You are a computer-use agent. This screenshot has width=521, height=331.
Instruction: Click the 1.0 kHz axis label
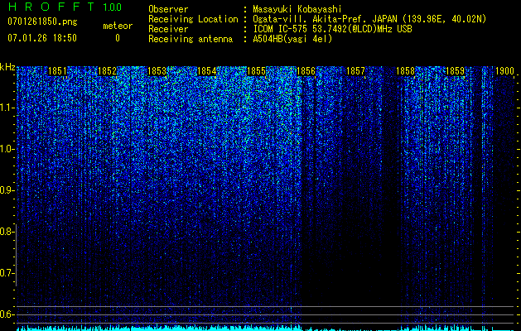7,149
